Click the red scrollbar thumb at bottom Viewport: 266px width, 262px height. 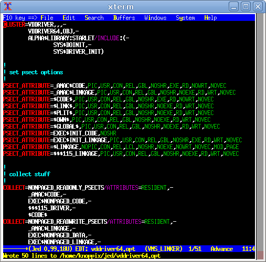(x=260, y=255)
